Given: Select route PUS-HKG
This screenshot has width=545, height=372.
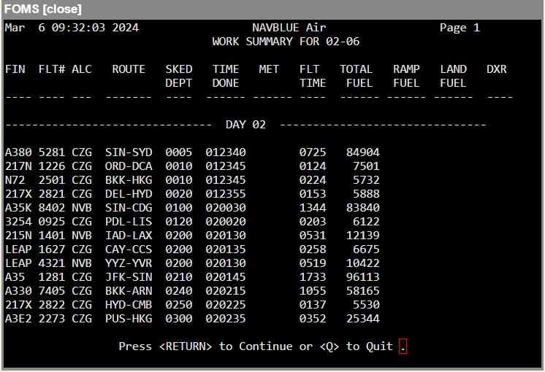Looking at the screenshot, I should [x=129, y=319].
